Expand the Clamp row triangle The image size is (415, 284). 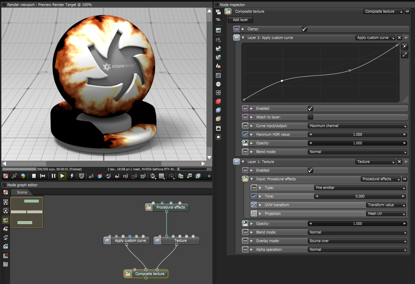click(x=243, y=29)
